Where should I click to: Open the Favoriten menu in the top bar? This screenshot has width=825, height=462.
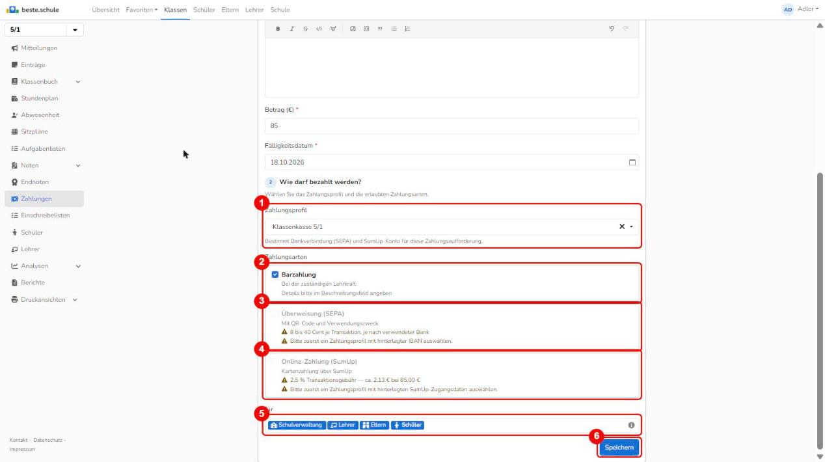142,10
